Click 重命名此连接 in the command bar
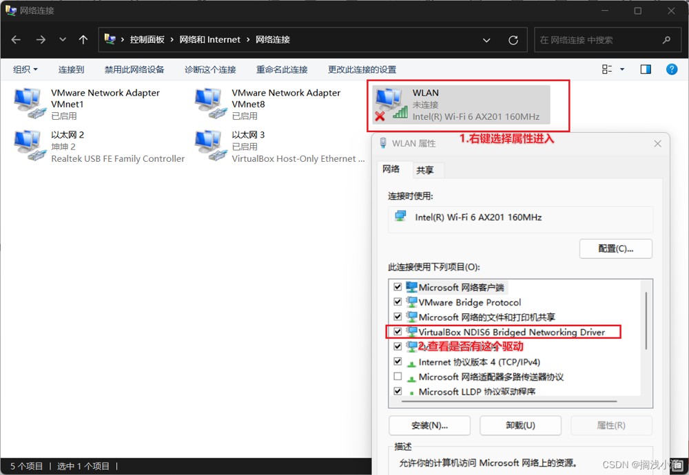The width and height of the screenshot is (689, 475). click(282, 70)
